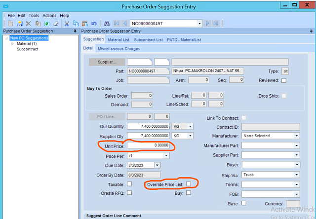Select the New PO Suggestions tree item
This screenshot has height=219, width=316.
pos(29,38)
